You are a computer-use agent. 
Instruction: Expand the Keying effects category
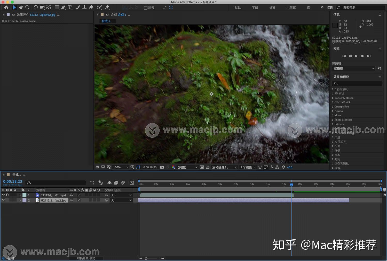[x=333, y=111]
